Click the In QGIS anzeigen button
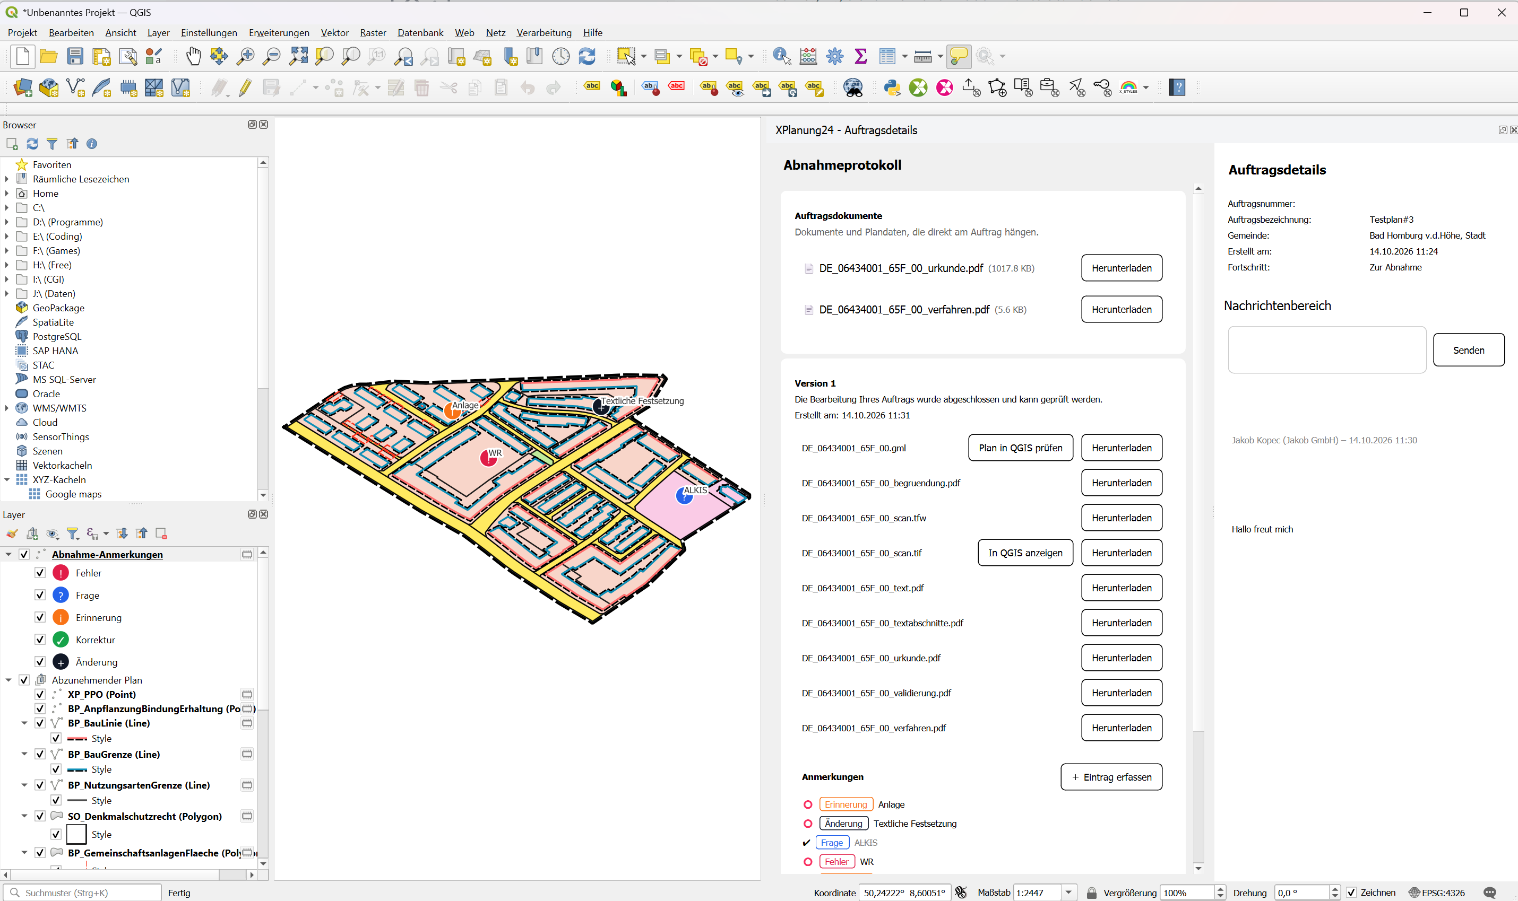Screen dimensions: 1518x901 [x=1025, y=553]
